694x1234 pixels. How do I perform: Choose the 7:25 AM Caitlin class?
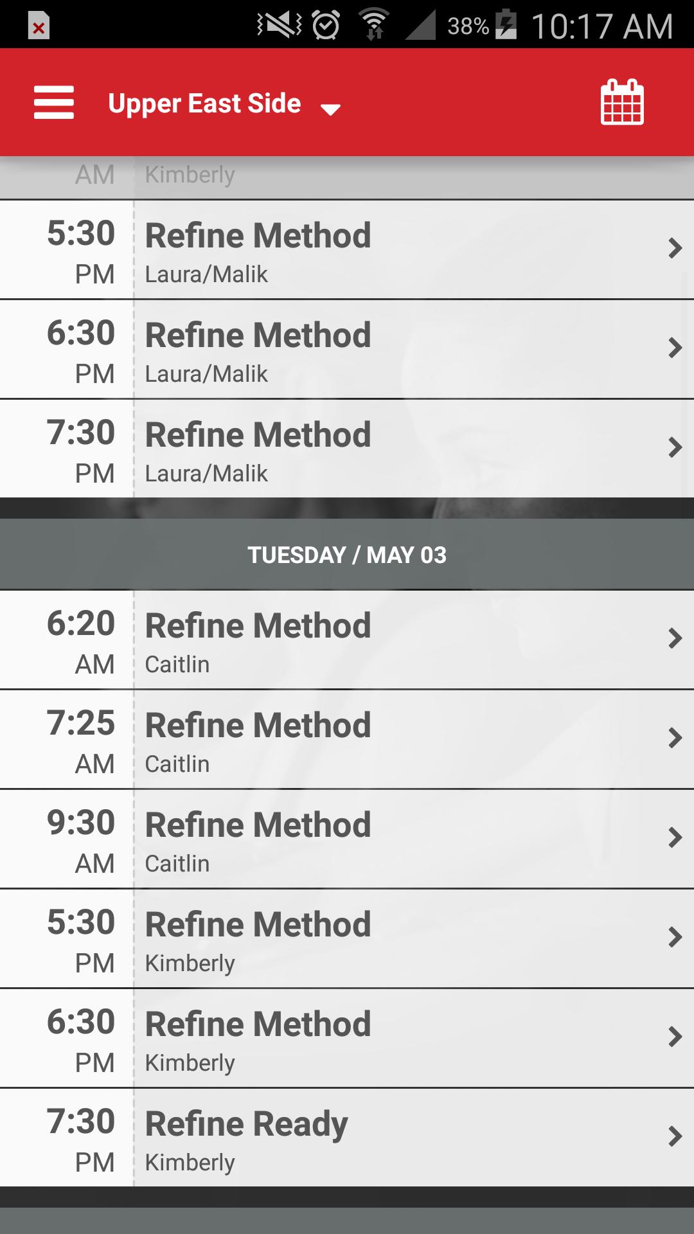[x=347, y=740]
